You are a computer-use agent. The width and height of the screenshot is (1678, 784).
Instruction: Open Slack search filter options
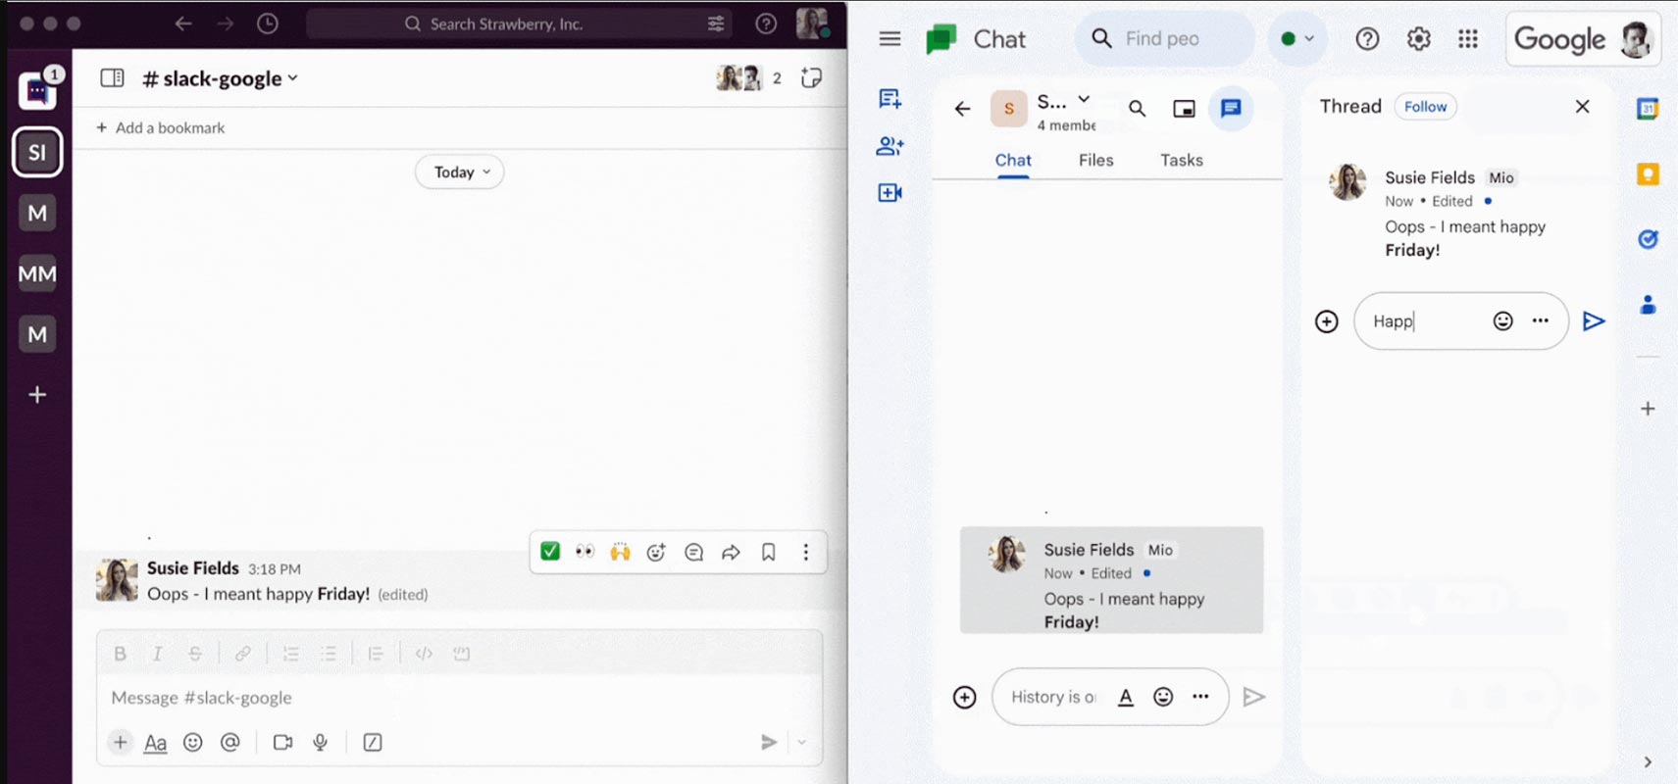[x=716, y=24]
